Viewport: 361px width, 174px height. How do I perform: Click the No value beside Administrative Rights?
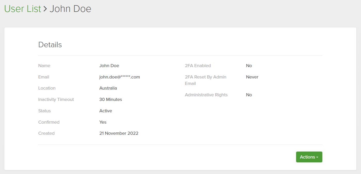249,95
